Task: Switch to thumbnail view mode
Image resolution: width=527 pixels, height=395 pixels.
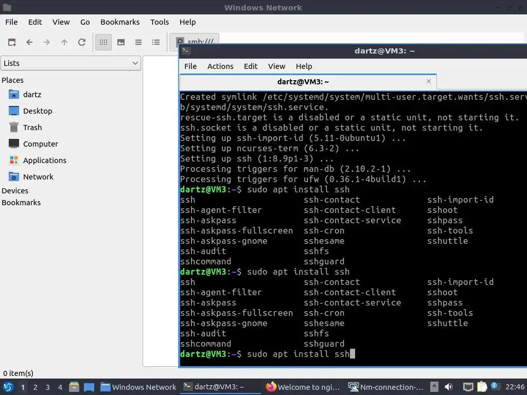Action: (121, 42)
